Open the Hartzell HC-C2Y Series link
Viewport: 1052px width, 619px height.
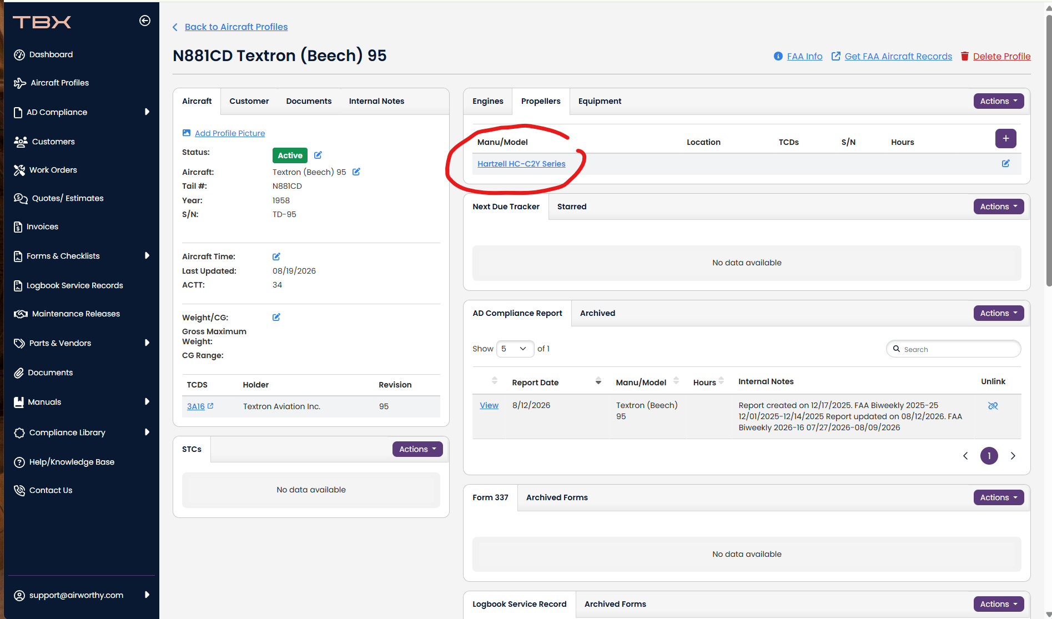click(x=521, y=164)
